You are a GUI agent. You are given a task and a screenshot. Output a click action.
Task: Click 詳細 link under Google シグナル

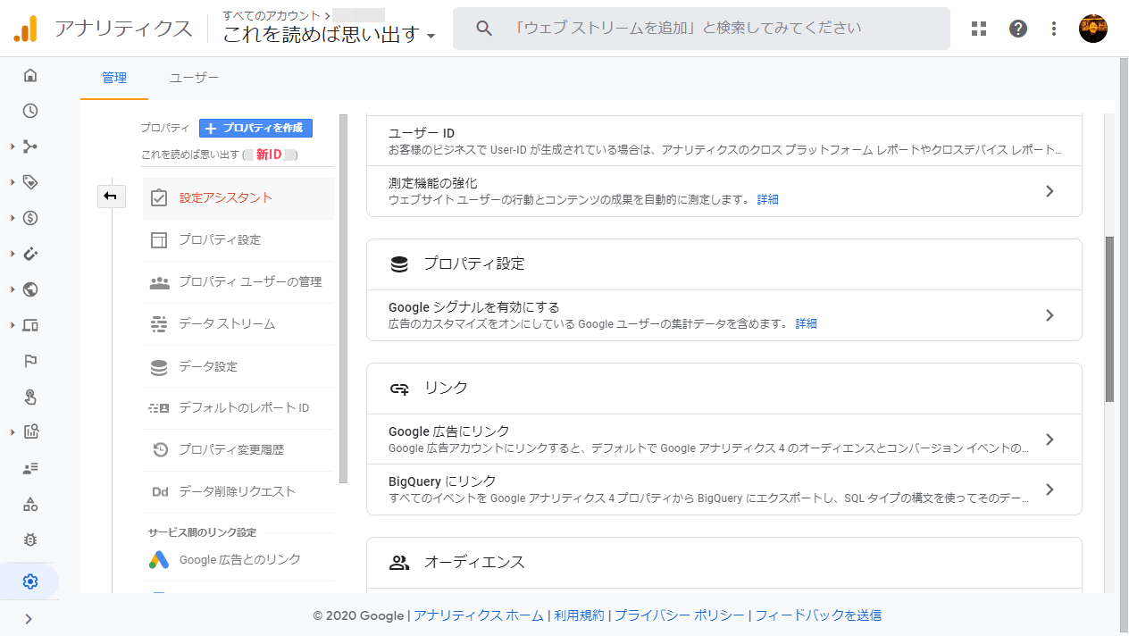[x=806, y=324]
